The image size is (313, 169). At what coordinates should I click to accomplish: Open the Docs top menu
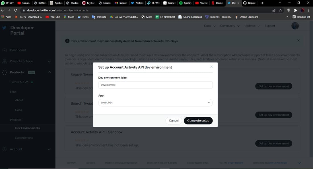pos(210,26)
